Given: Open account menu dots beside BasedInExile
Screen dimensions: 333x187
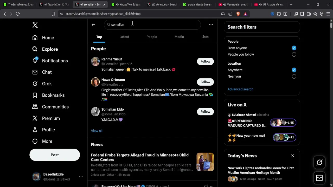Looking at the screenshot, I should click(x=81, y=177).
